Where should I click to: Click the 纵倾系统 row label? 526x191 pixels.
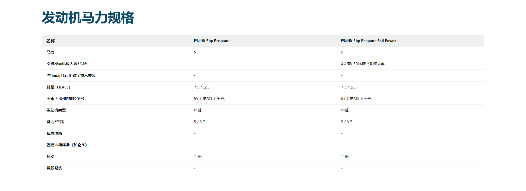54,168
